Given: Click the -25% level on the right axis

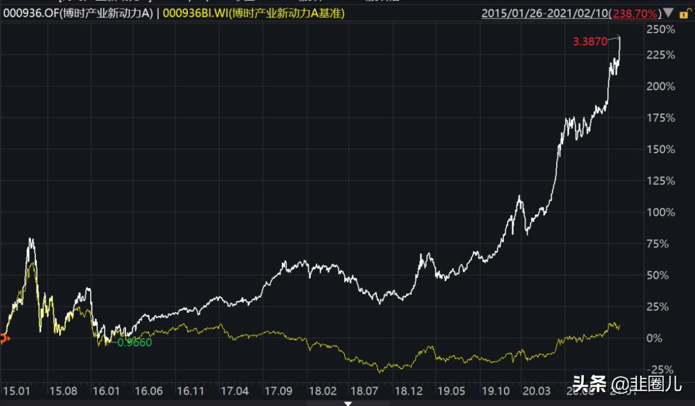Looking at the screenshot, I should (660, 370).
